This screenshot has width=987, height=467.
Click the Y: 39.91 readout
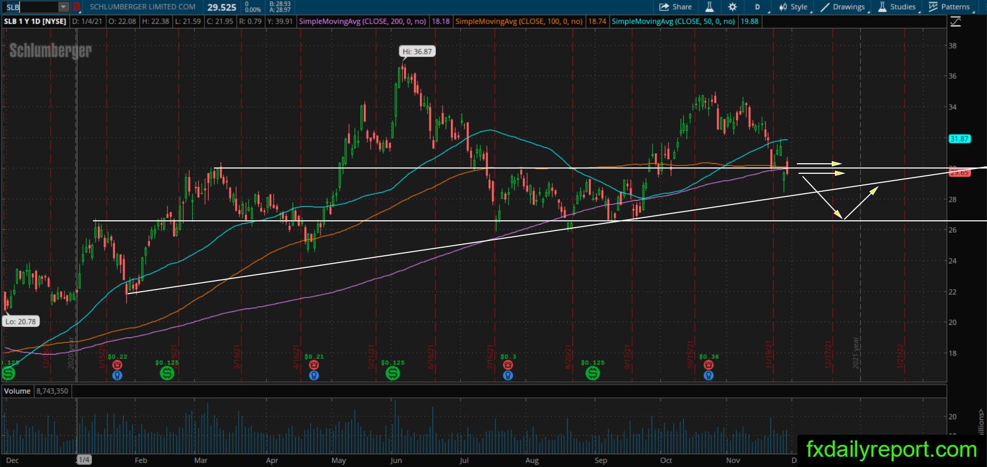pyautogui.click(x=280, y=22)
